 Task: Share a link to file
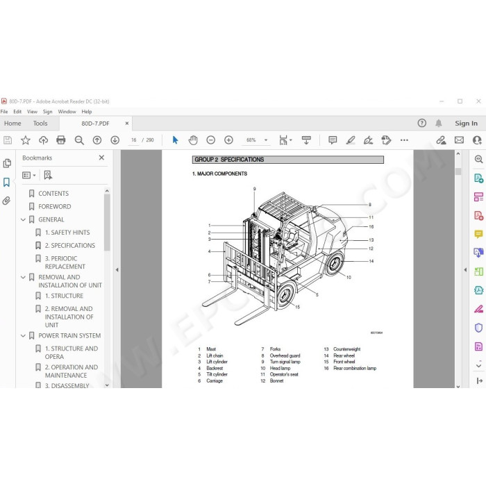tap(441, 140)
